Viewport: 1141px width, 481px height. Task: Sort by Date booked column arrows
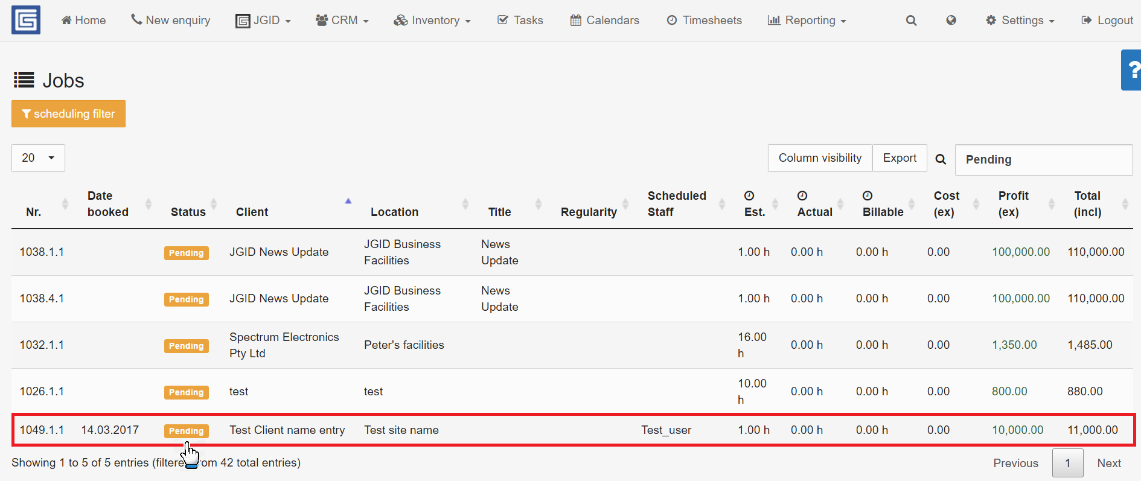149,204
